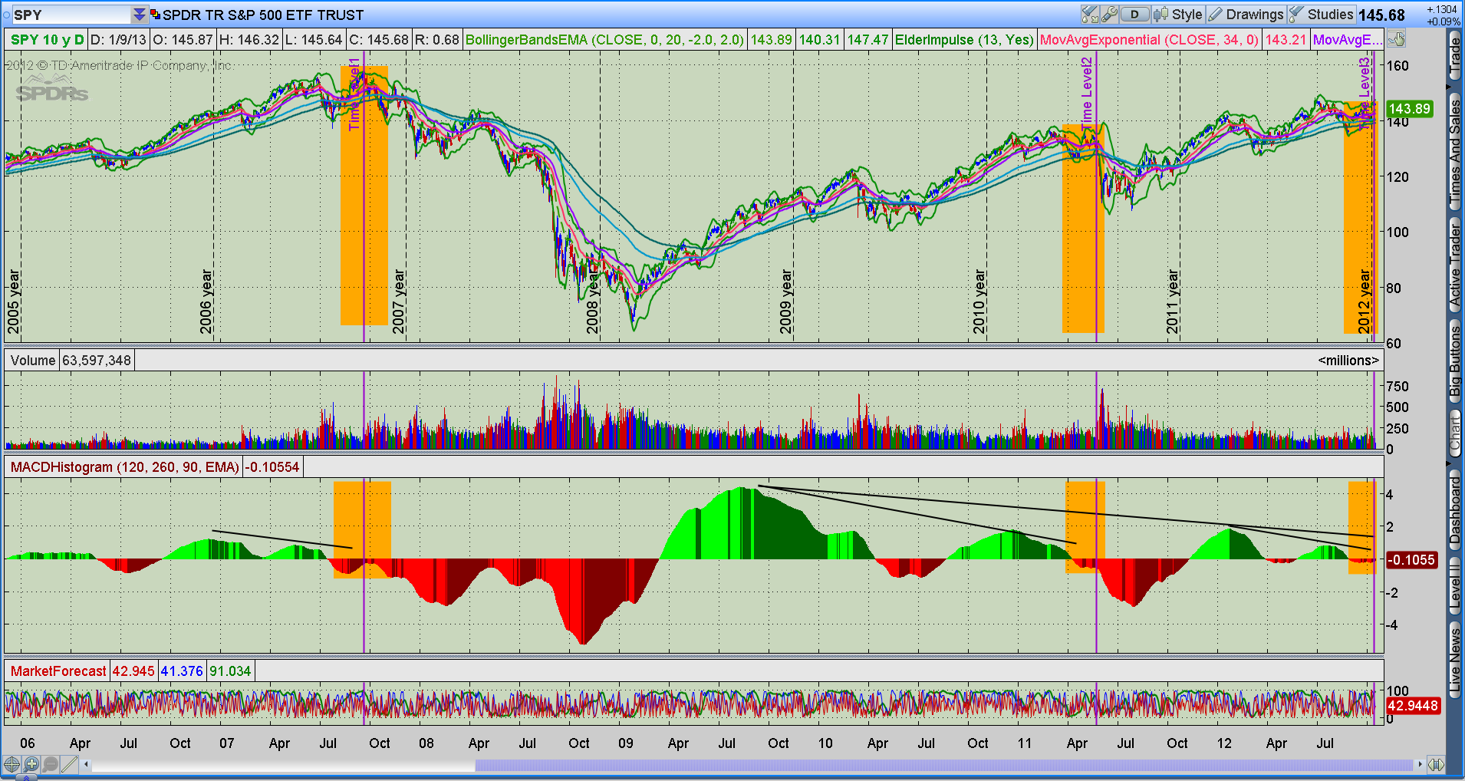Click the -0.1055 MACD value bubble
Viewport: 1465px width, 781px height.
coord(1412,560)
